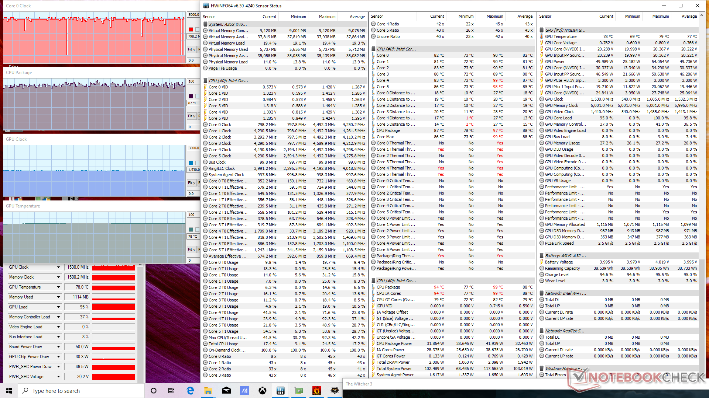The height and width of the screenshot is (398, 709).
Task: Click the GPU Temperature thermometer icon in HWiNFO
Action: pyautogui.click(x=542, y=36)
